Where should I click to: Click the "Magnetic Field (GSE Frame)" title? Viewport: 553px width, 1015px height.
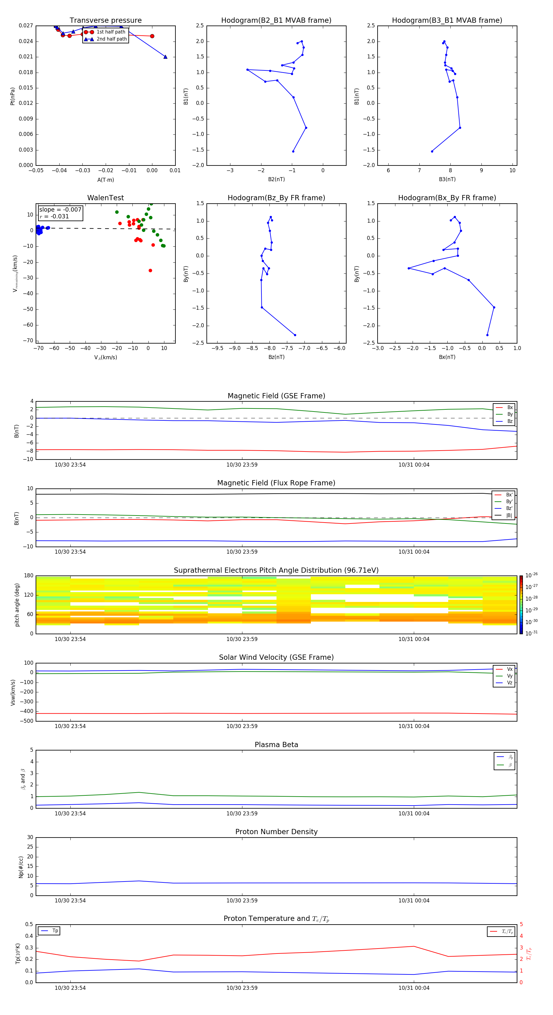276,396
